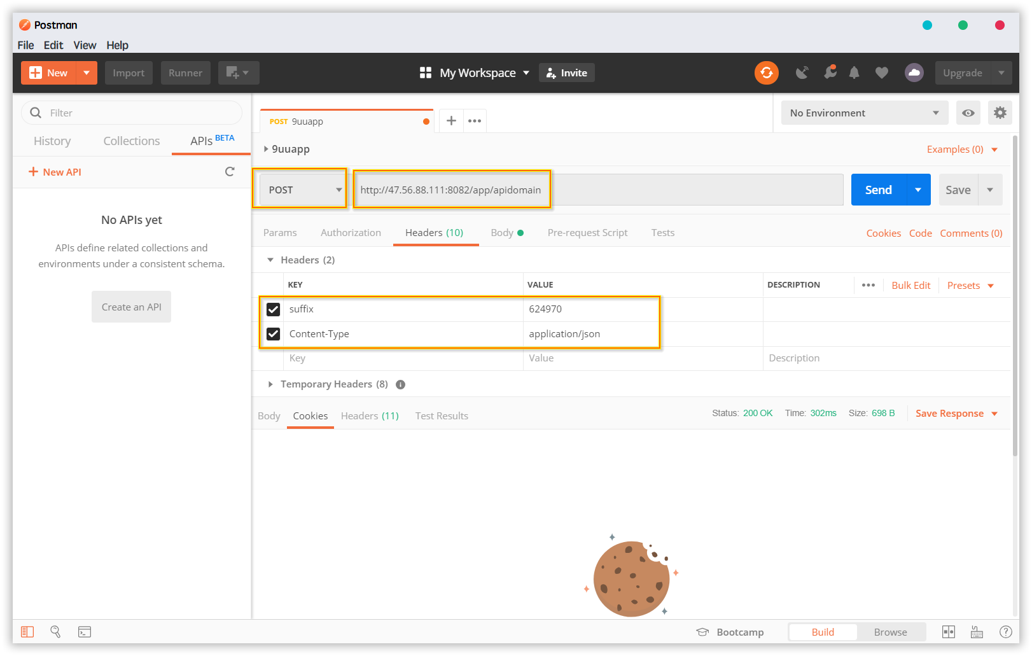The width and height of the screenshot is (1032, 656).
Task: Toggle the sidebar icon in status bar
Action: point(27,632)
